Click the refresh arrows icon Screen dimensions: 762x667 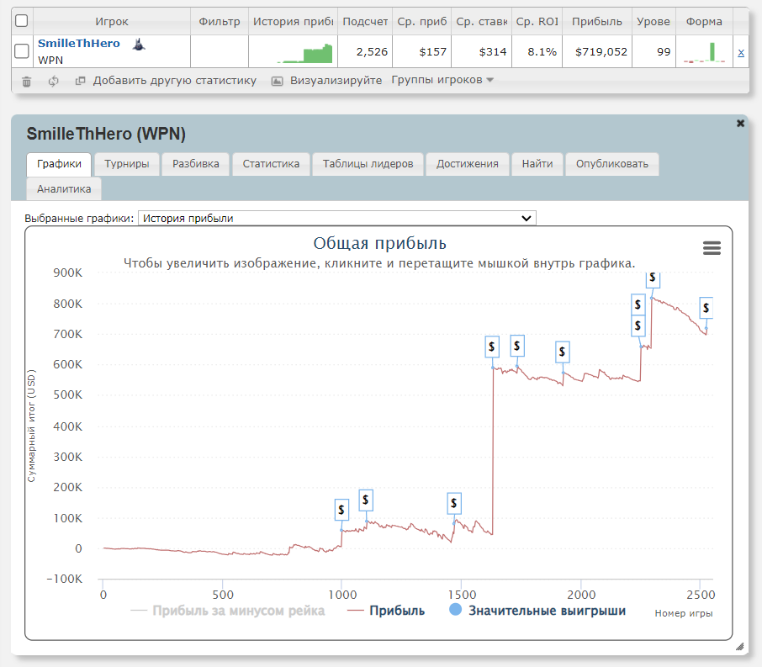point(53,82)
